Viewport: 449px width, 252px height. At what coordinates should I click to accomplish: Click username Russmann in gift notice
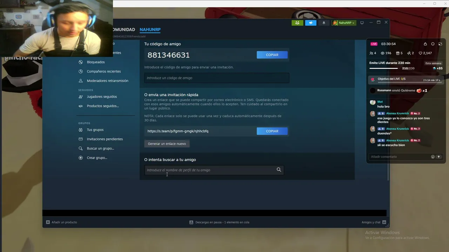(384, 90)
